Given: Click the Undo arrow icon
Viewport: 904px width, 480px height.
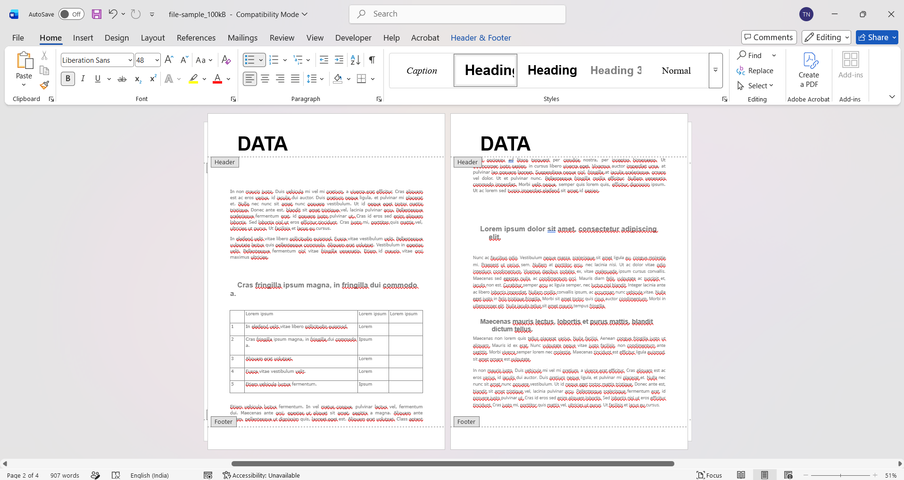Looking at the screenshot, I should pyautogui.click(x=113, y=14).
